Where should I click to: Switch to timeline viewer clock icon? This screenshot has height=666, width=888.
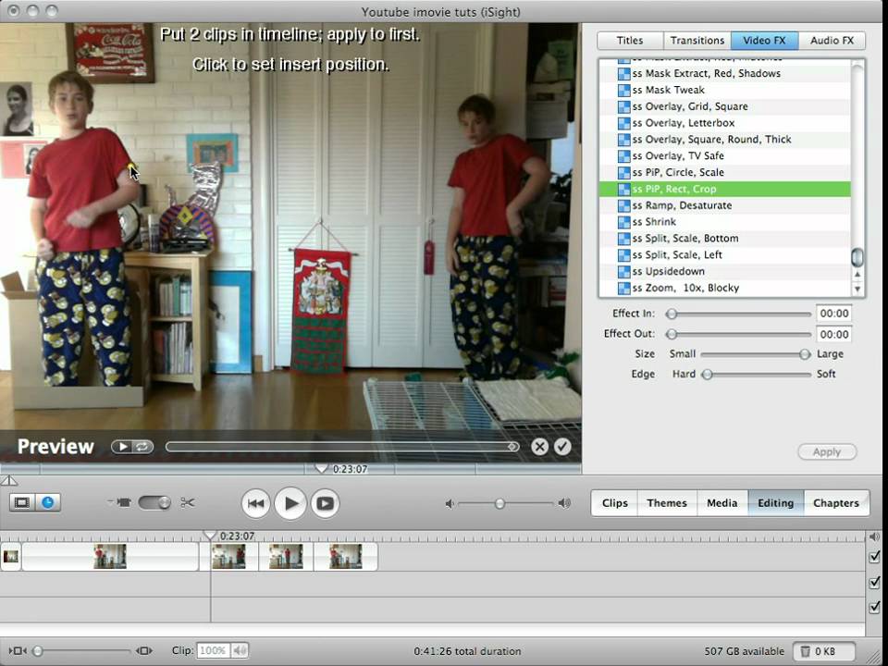point(48,503)
